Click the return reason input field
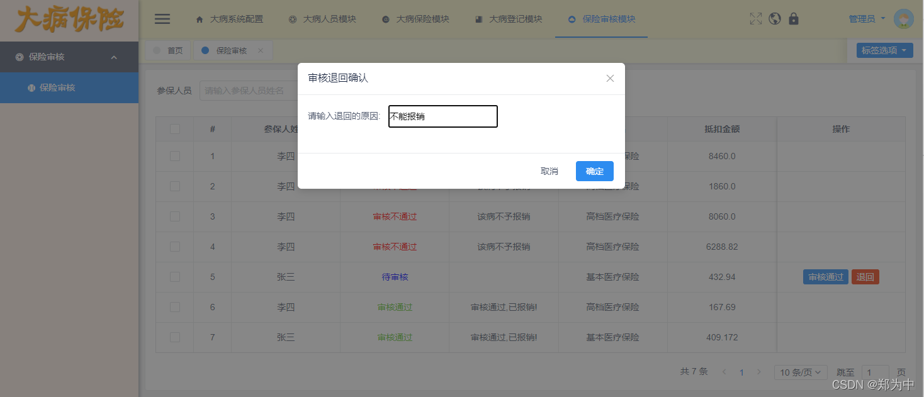The image size is (924, 397). [442, 116]
